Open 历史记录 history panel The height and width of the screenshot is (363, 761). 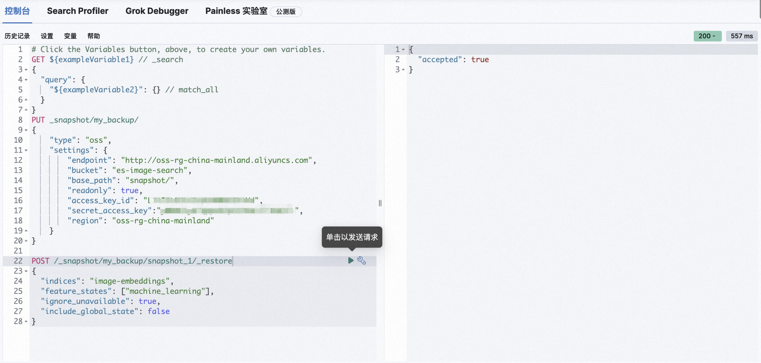17,36
